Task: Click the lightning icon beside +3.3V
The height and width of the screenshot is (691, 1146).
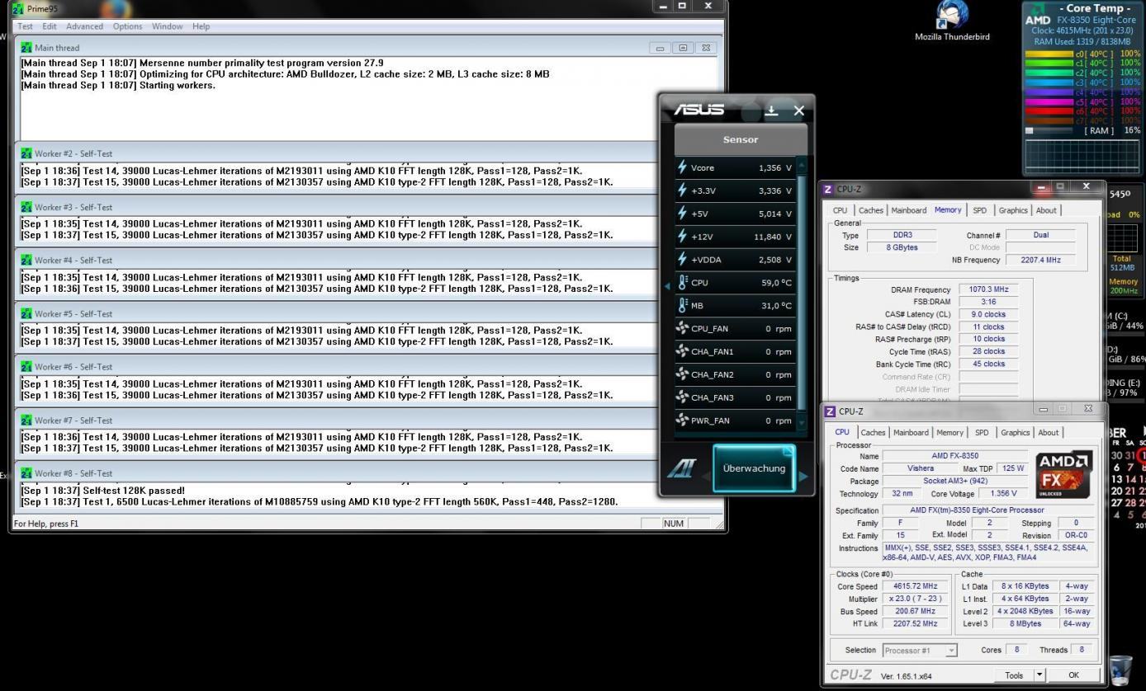Action: [682, 190]
